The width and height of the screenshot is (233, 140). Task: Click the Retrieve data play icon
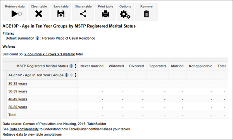pyautogui.click(x=15, y=14)
